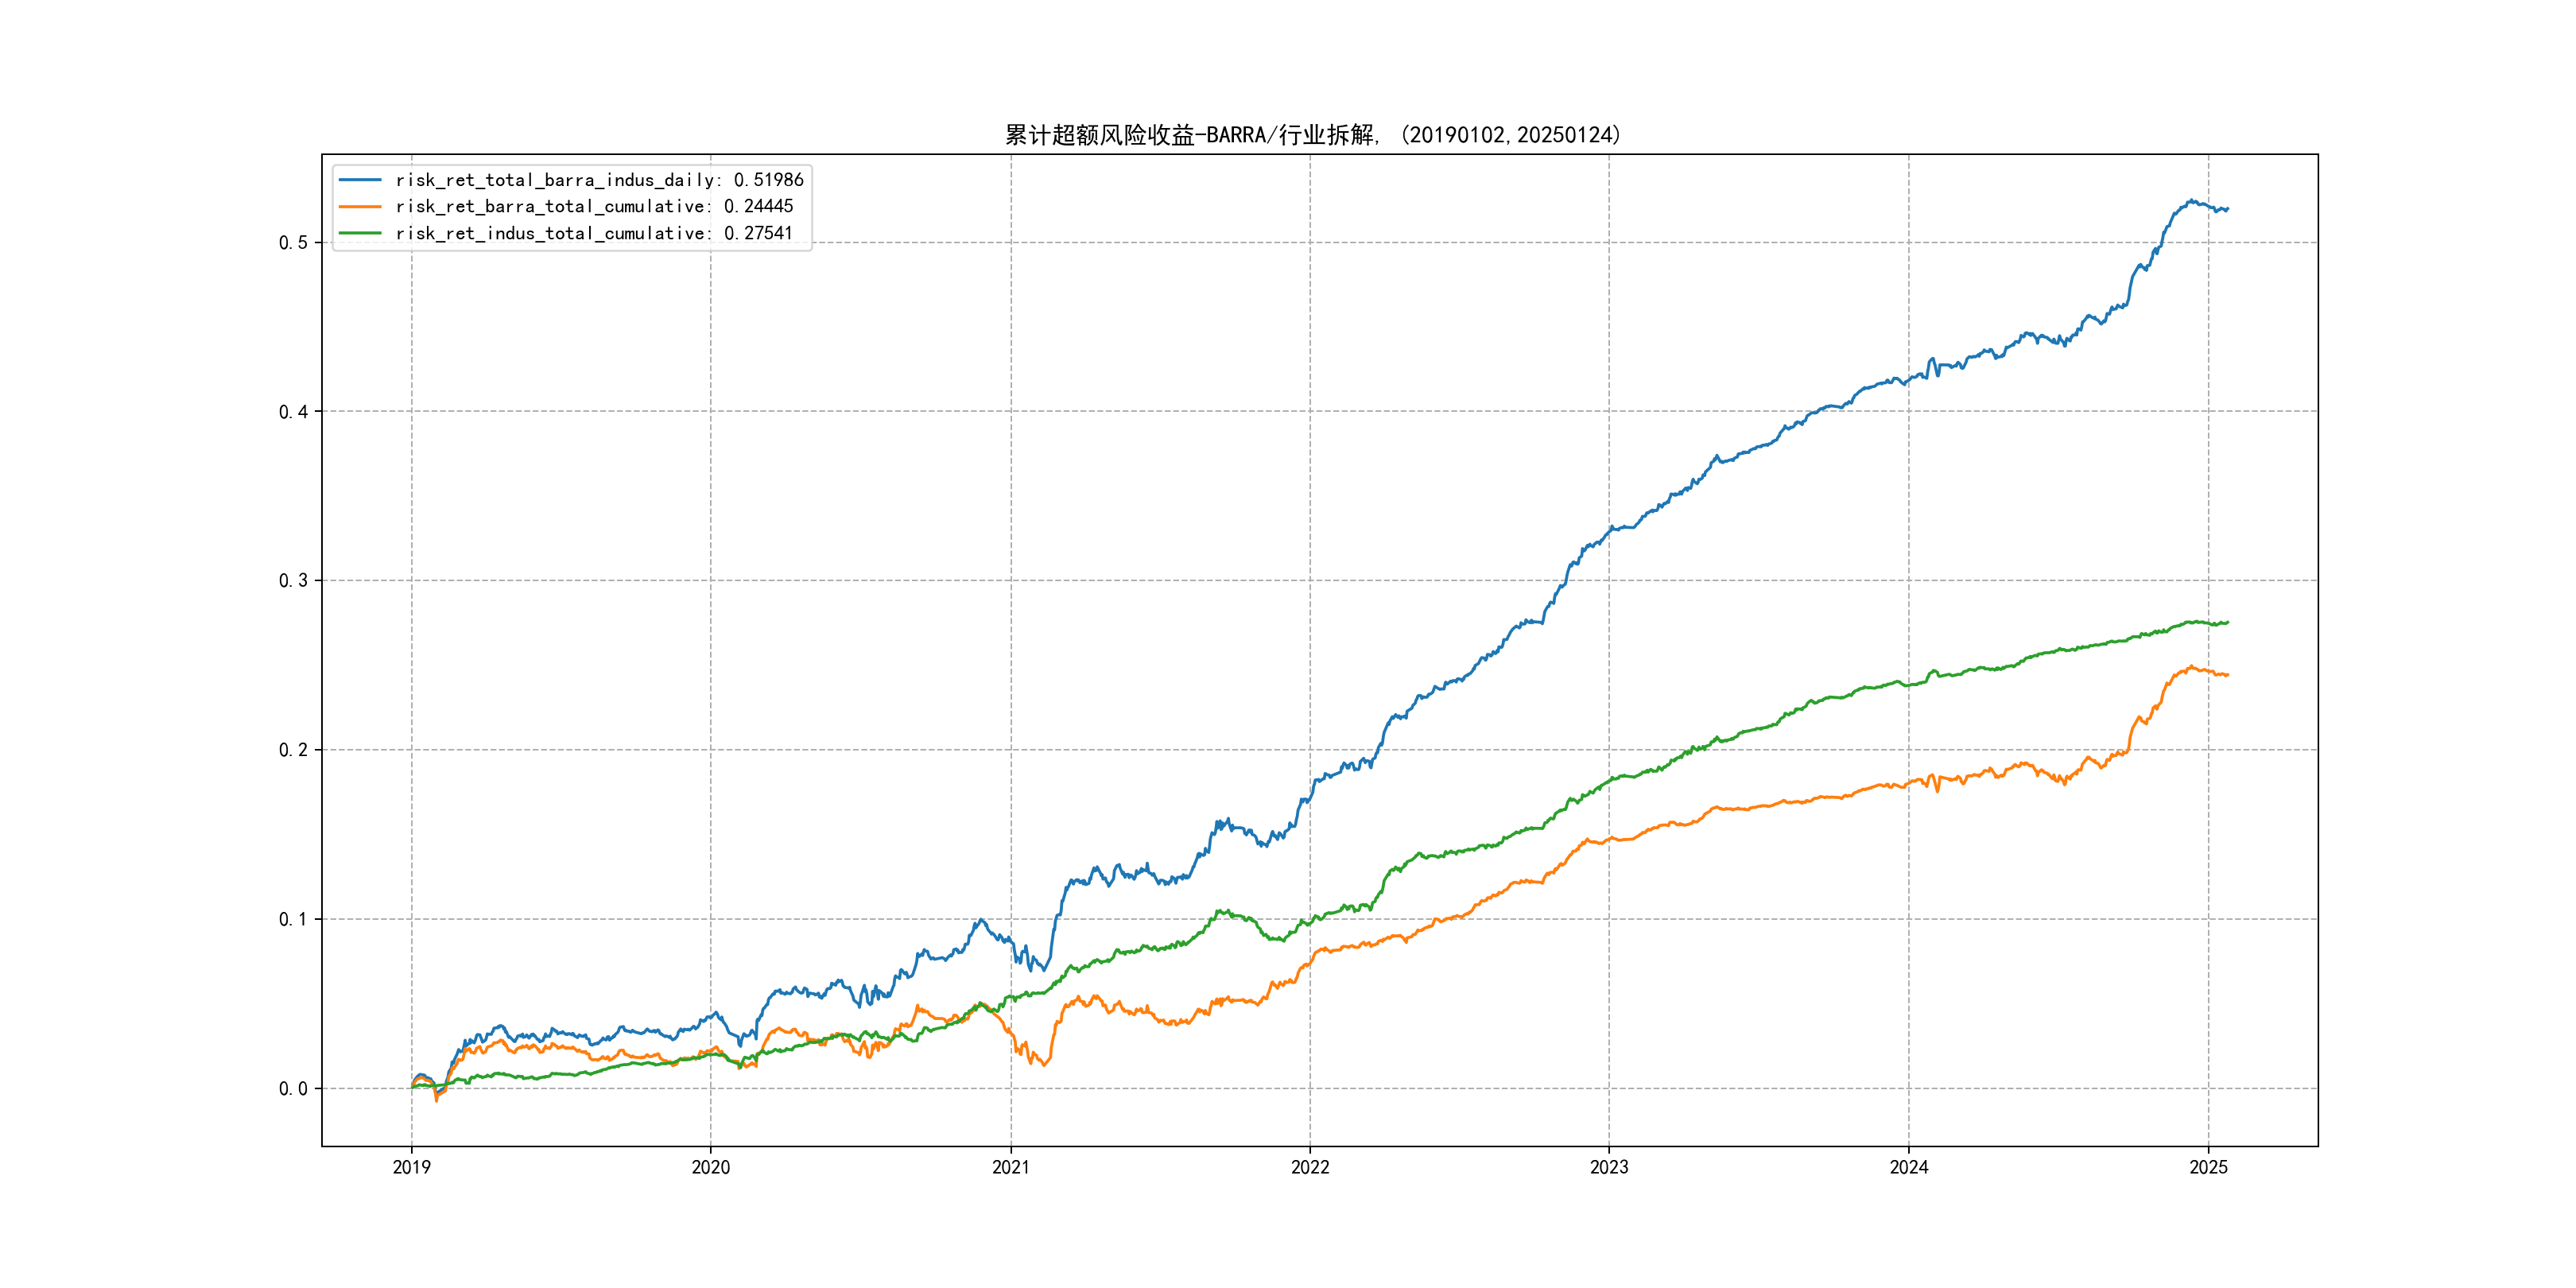Click the 2019 x-axis tick label

(411, 1167)
